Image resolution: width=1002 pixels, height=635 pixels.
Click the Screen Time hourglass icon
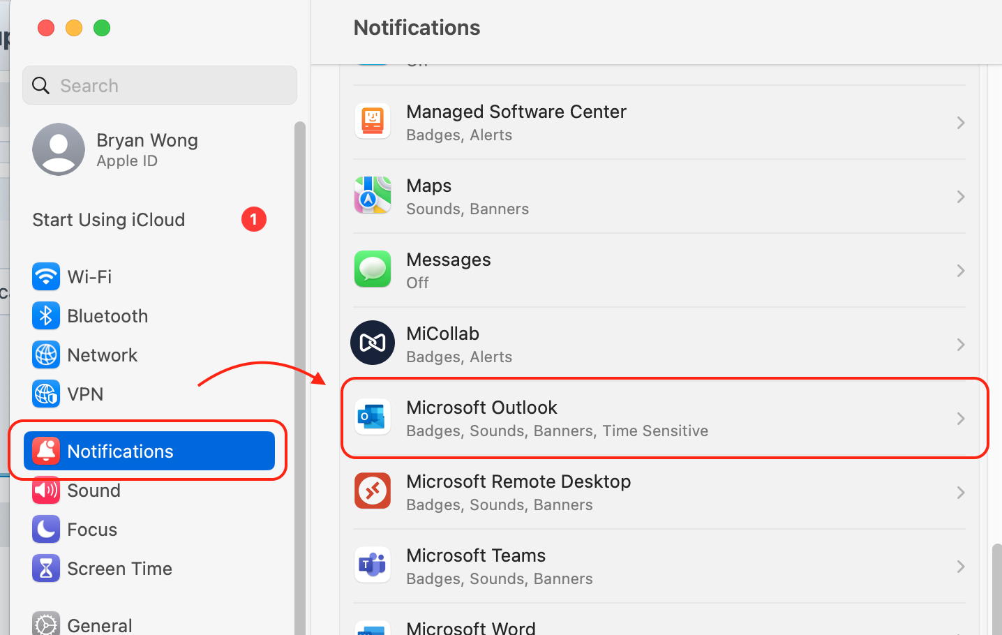pyautogui.click(x=46, y=568)
